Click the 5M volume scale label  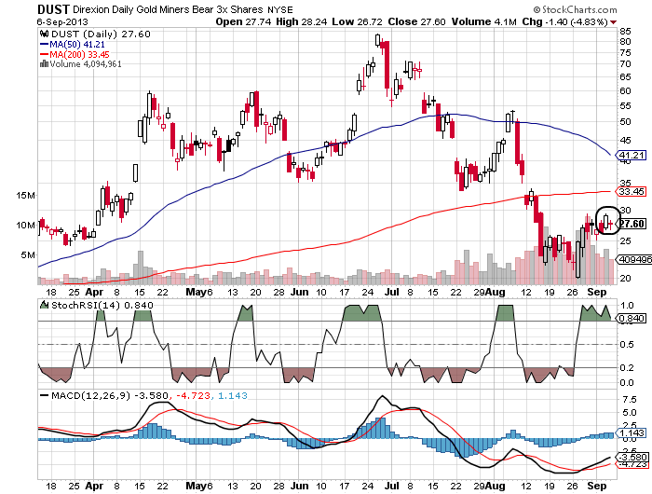pos(28,255)
